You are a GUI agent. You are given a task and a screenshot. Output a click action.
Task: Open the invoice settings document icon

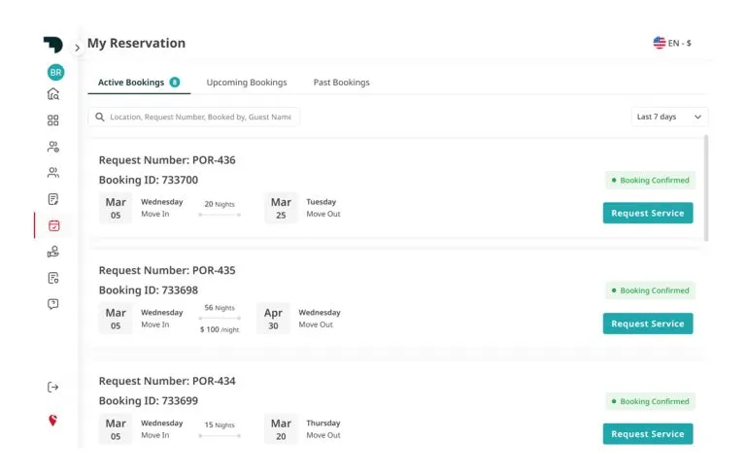tap(53, 278)
